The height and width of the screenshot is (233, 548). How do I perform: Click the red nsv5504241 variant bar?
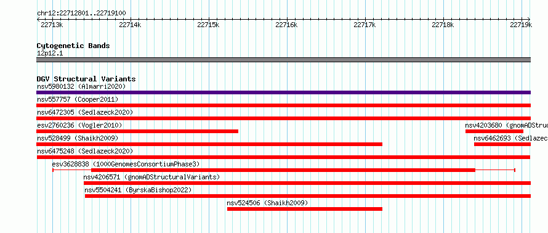pyautogui.click(x=308, y=196)
